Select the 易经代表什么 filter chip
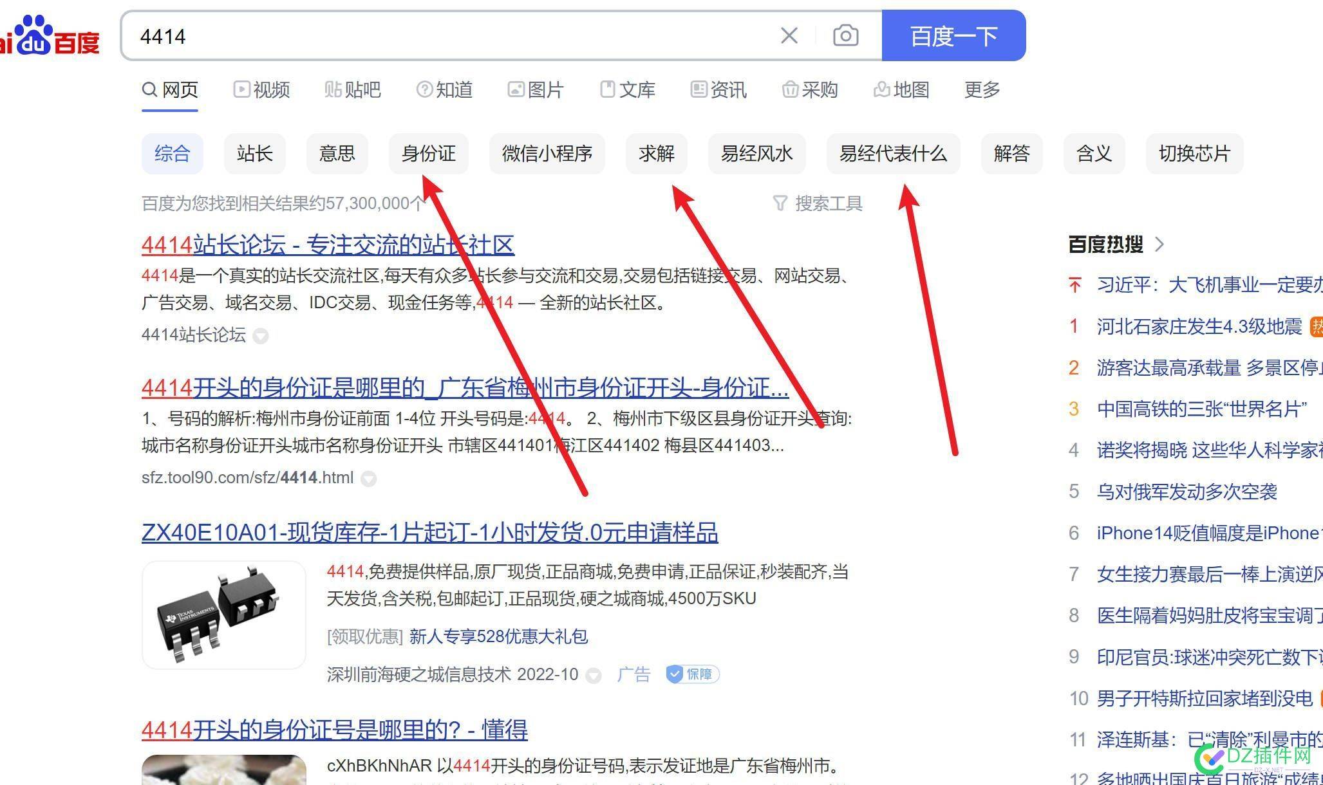 tap(894, 154)
